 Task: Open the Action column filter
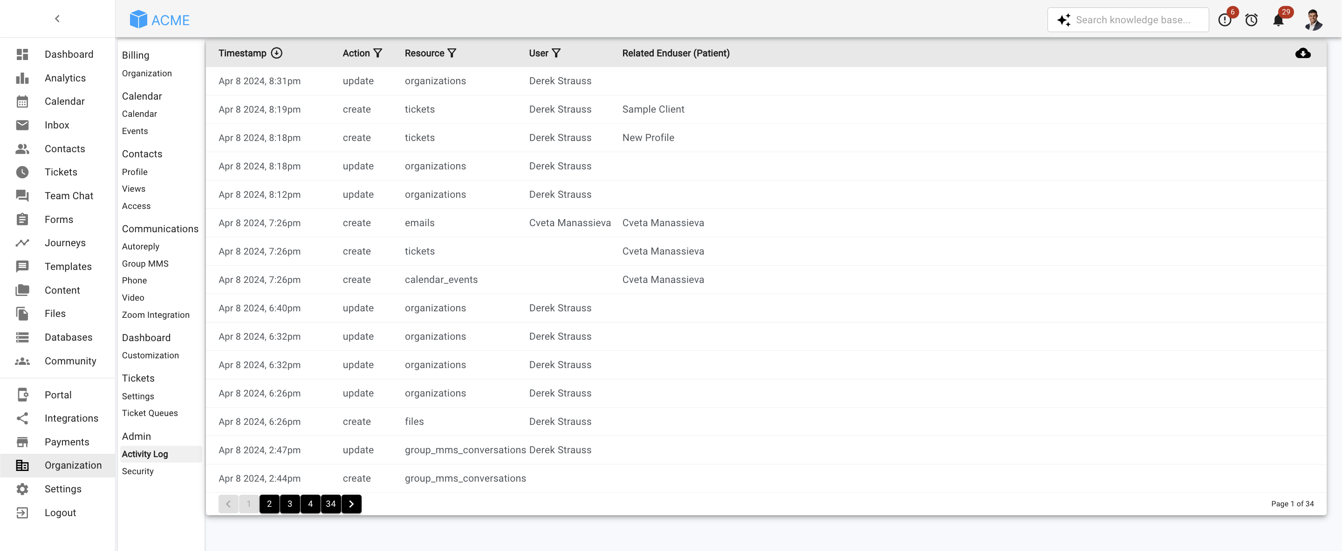(x=378, y=53)
